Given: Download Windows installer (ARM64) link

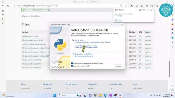Looking at the screenshot, I should pyautogui.click(x=32, y=68).
